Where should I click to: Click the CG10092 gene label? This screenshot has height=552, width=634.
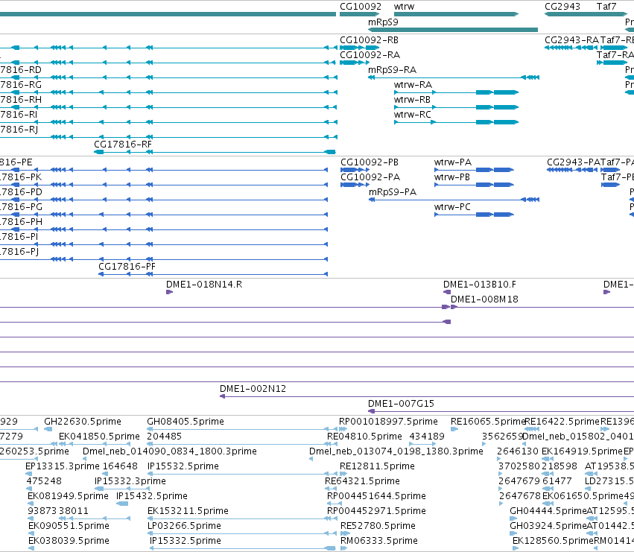click(x=361, y=7)
